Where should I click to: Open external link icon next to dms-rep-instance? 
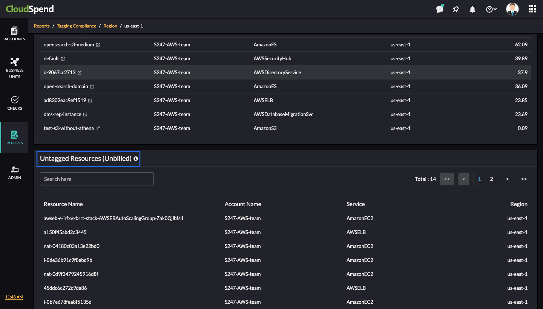[85, 114]
